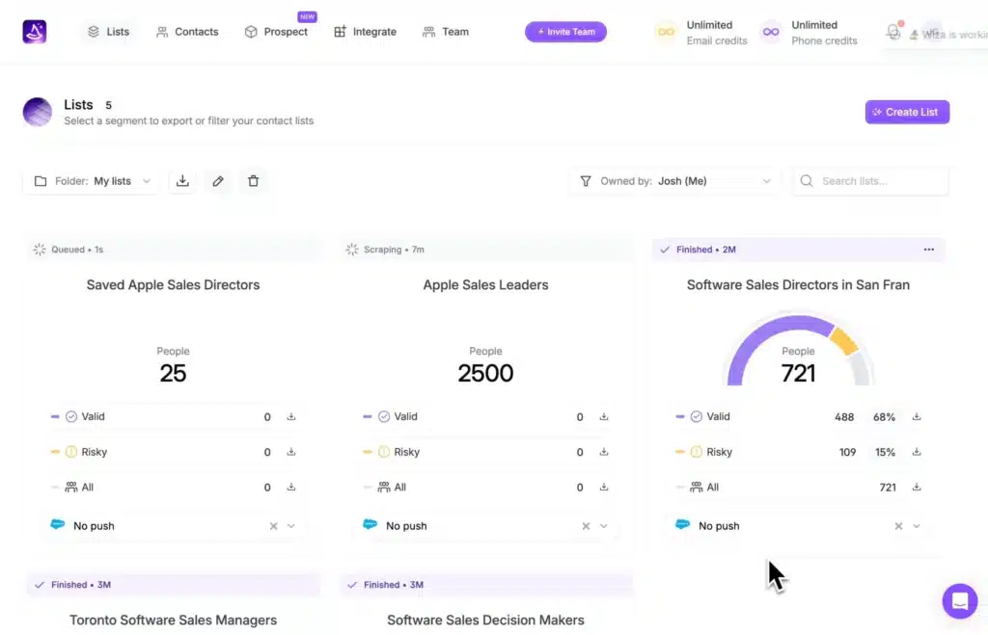
Task: Download Valid contacts of Apple Sales Leaders
Action: (x=604, y=416)
